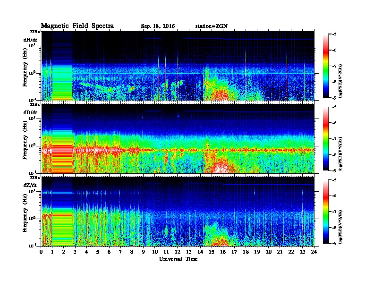Image resolution: width=374 pixels, height=289 pixels.
Task: Click the hour "24" tick label
Action: 314,252
